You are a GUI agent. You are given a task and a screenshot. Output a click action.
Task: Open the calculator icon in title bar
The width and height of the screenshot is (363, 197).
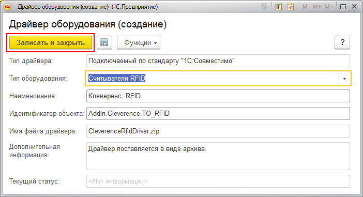(x=278, y=7)
